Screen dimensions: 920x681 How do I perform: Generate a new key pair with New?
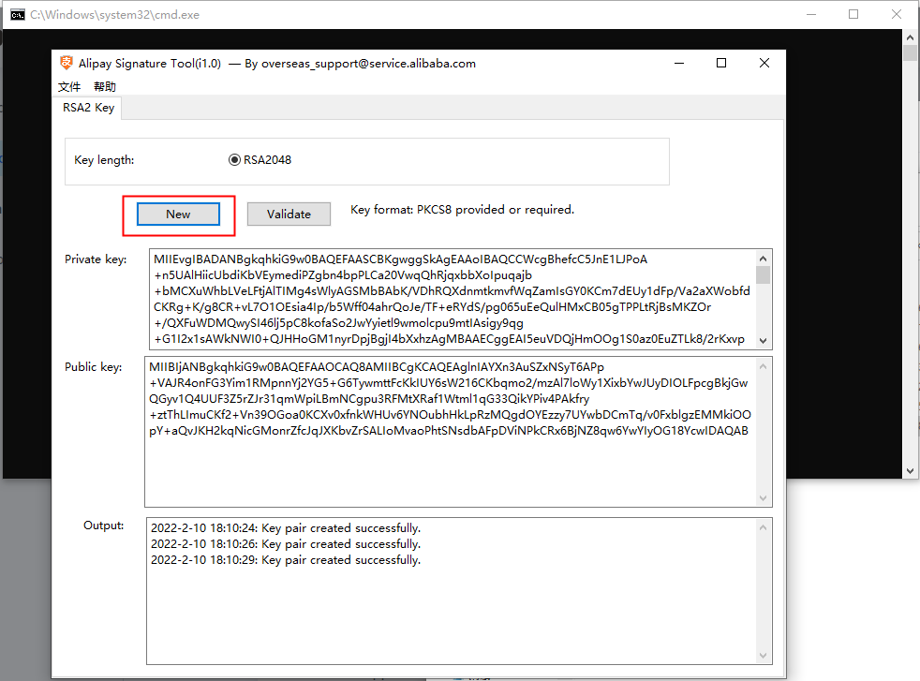point(178,215)
